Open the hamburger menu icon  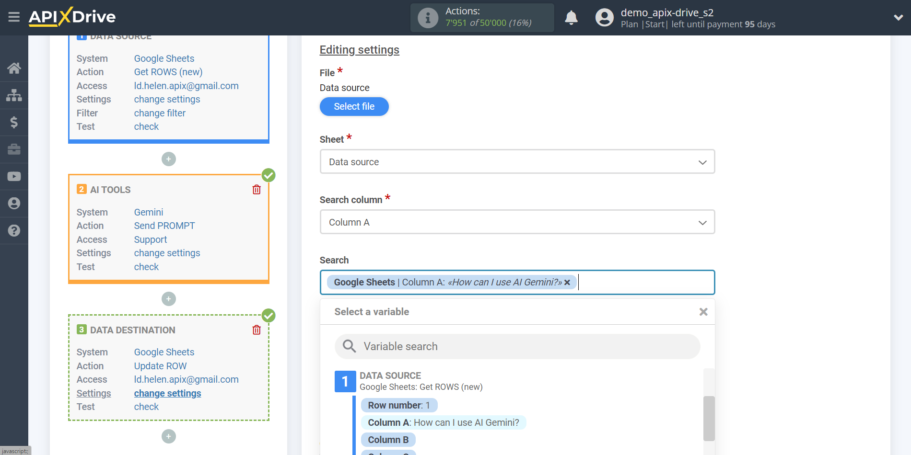(14, 17)
